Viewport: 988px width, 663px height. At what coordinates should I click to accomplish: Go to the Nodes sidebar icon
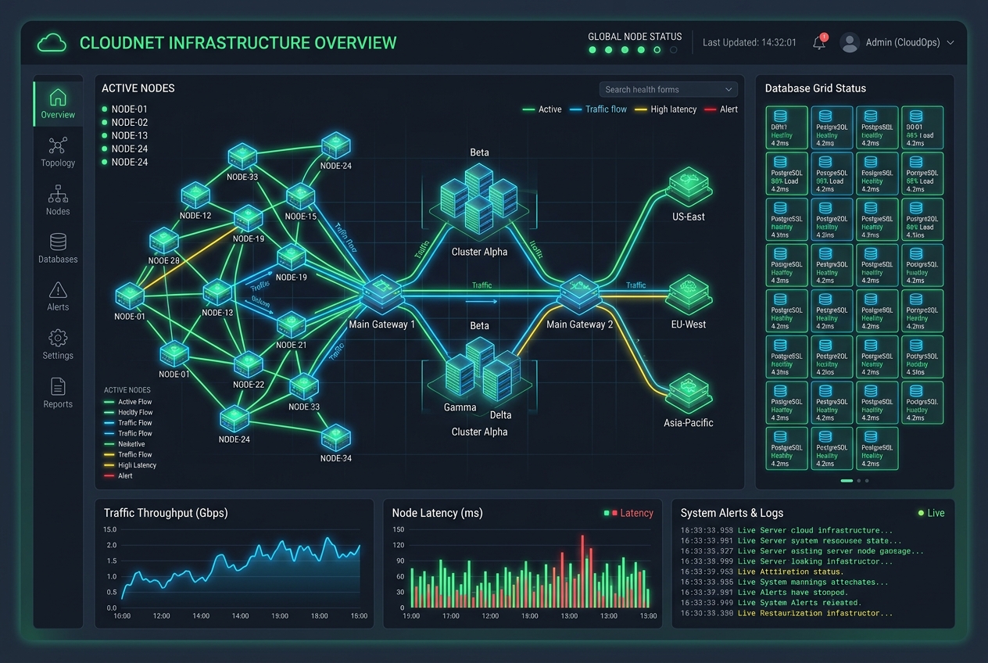[58, 194]
